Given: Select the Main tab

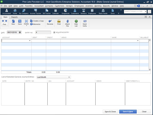Looking at the screenshot, I should click(5, 17).
